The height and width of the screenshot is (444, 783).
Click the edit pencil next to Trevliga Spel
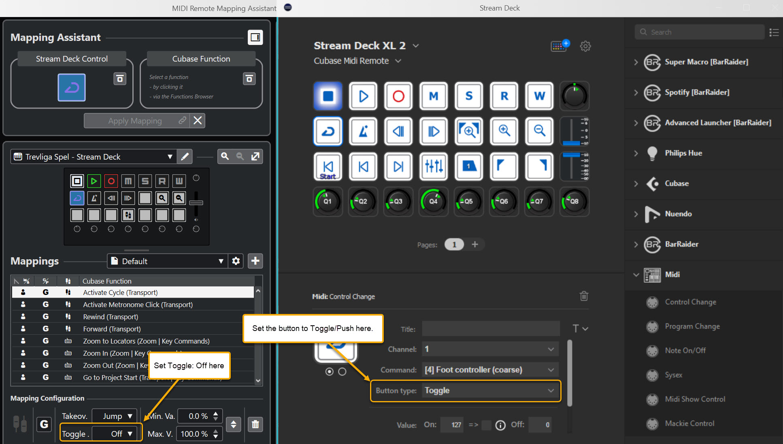point(185,157)
